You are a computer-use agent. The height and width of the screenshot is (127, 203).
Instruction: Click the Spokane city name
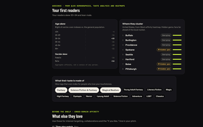tap(130, 50)
